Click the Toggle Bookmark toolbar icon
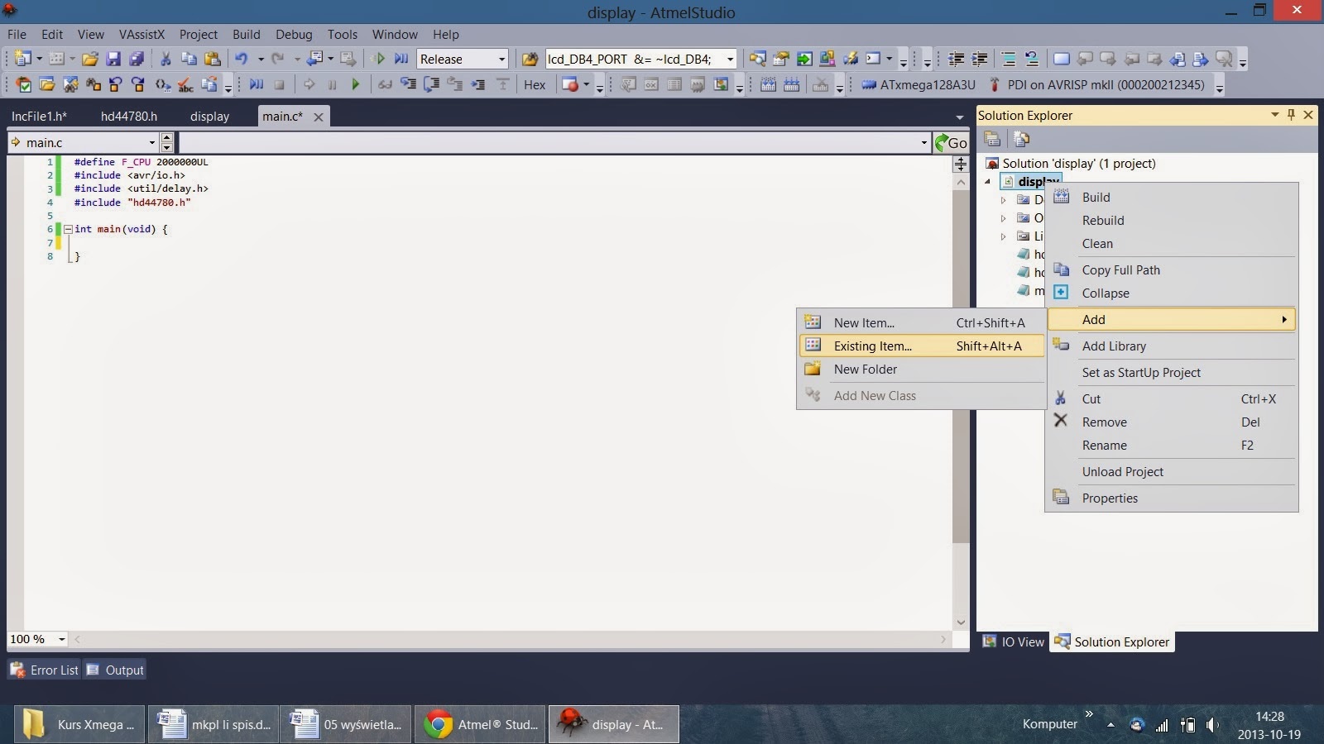The image size is (1324, 744). [1061, 59]
